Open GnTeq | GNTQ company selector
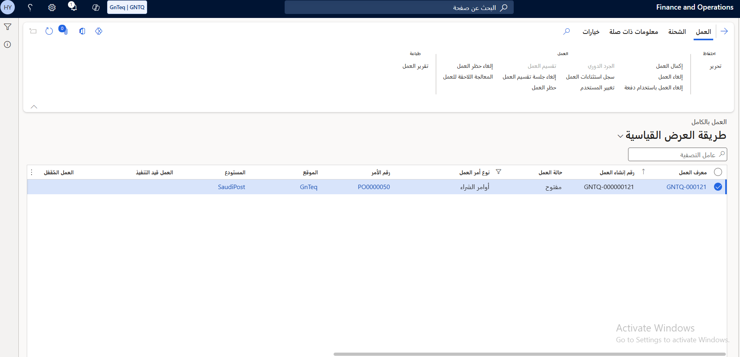Screen dimensions: 740x357 coord(127,7)
